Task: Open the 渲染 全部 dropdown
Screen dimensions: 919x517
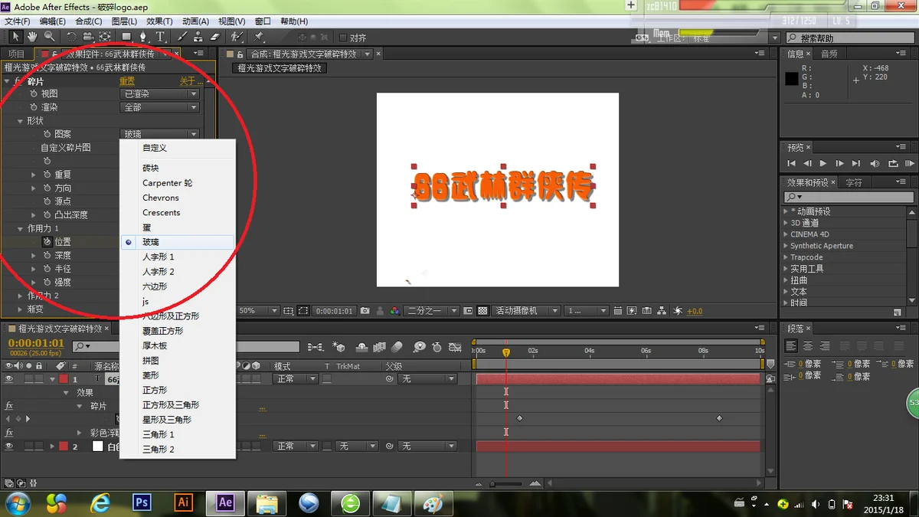Action: click(x=160, y=107)
